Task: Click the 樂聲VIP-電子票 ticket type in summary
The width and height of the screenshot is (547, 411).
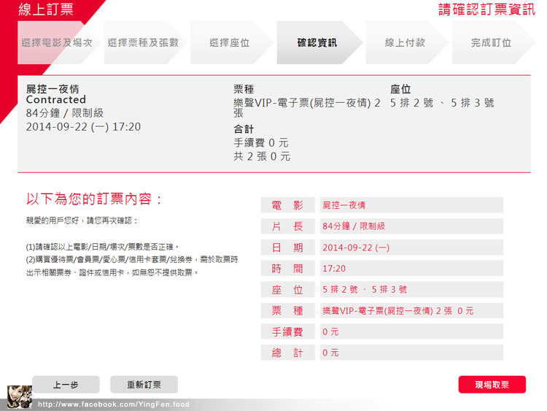Action: [307, 107]
